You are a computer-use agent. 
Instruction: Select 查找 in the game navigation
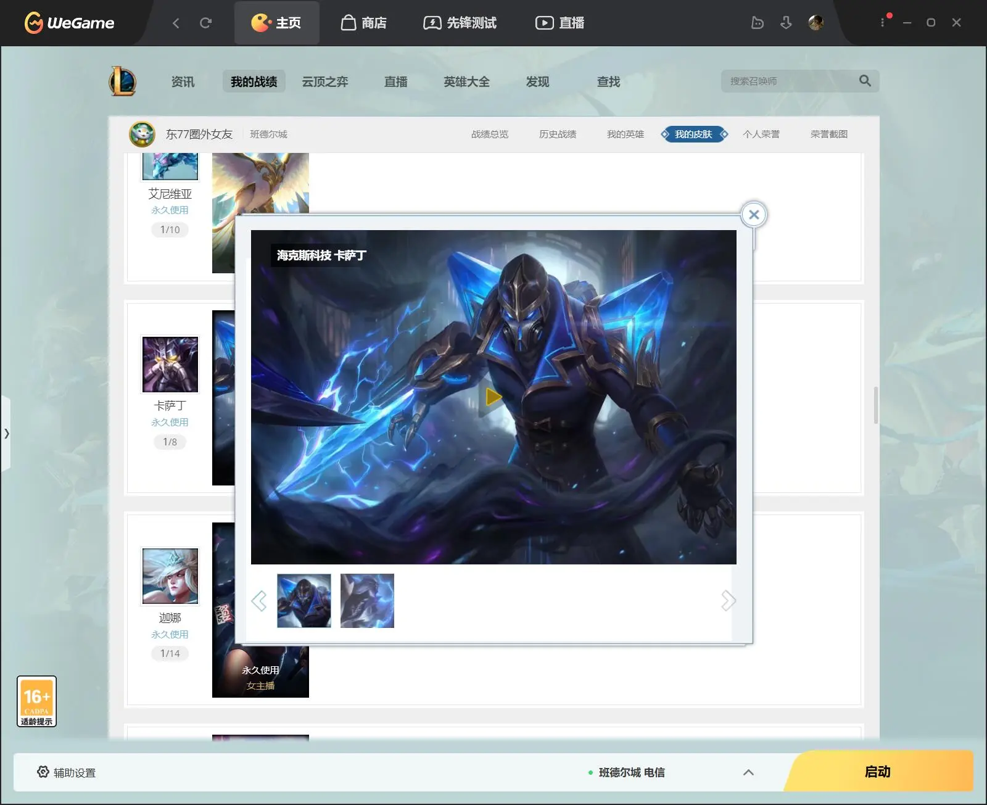pos(608,81)
